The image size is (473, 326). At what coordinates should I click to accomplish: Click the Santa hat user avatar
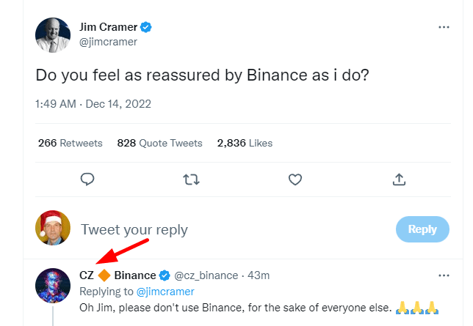(x=53, y=229)
